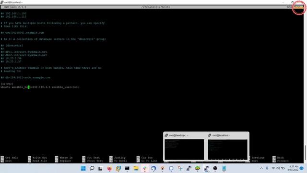
Task: Open taskbar Search magnifier
Action: click(x=92, y=168)
